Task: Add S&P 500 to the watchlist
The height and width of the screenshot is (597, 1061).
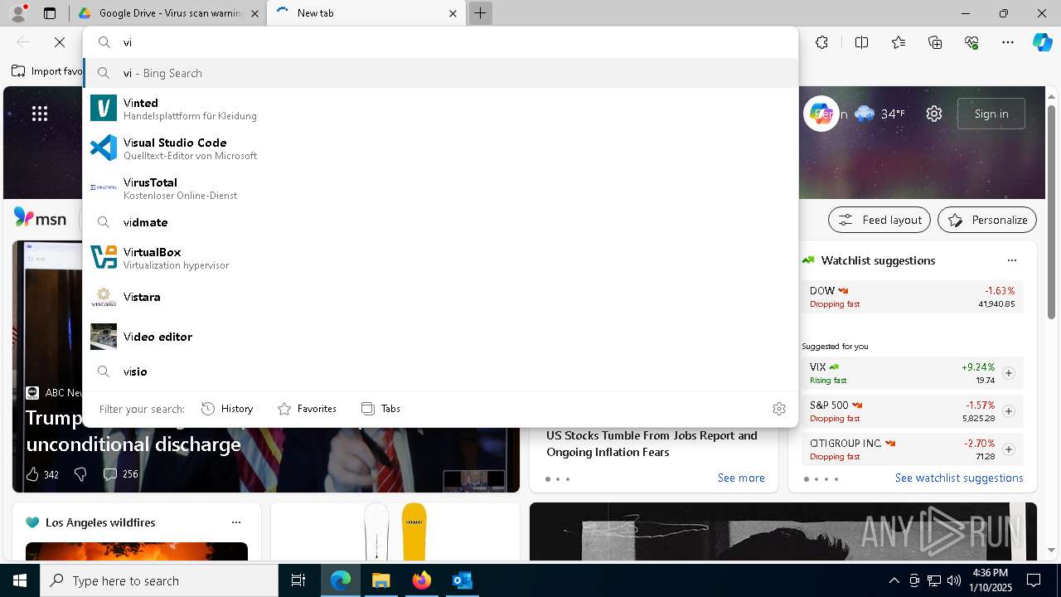Action: pos(1008,411)
